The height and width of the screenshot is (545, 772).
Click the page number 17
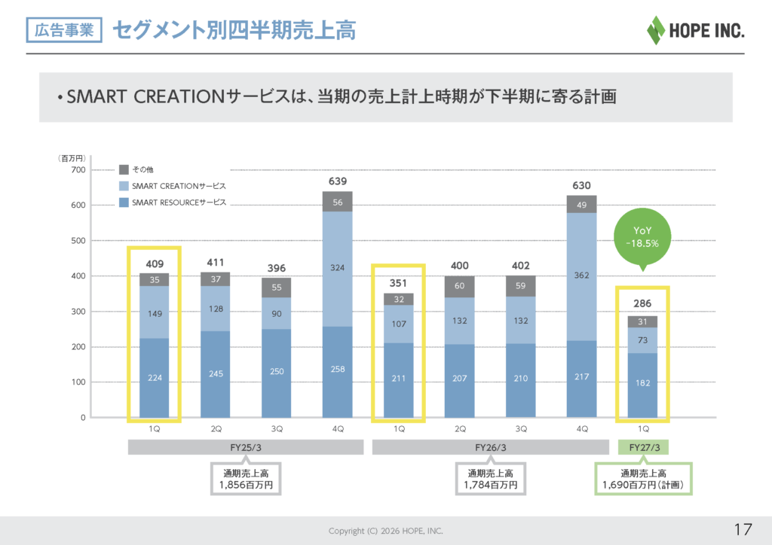click(743, 530)
